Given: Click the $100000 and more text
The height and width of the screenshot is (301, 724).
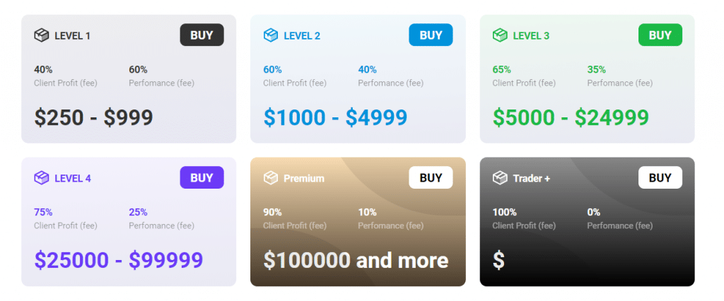Looking at the screenshot, I should point(356,261).
